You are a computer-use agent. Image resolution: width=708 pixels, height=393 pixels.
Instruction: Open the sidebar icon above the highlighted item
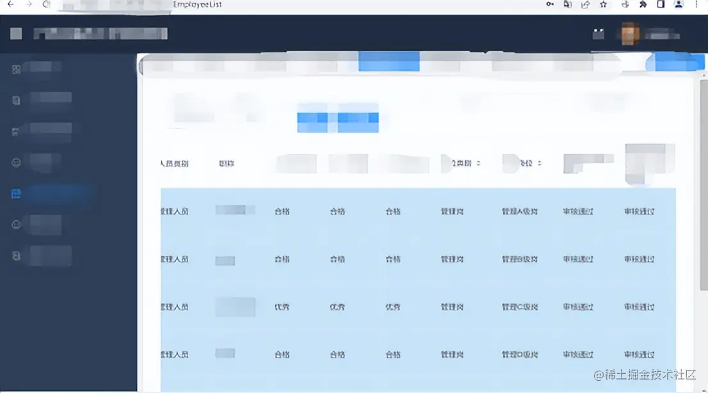(16, 161)
